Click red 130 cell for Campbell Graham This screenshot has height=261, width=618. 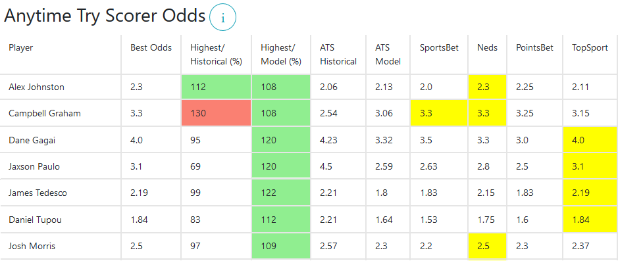[x=216, y=113]
